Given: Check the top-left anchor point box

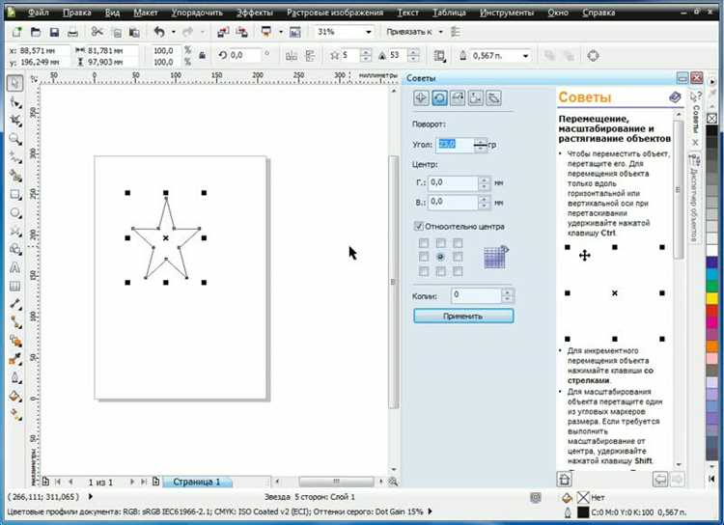Looking at the screenshot, I should [x=424, y=243].
